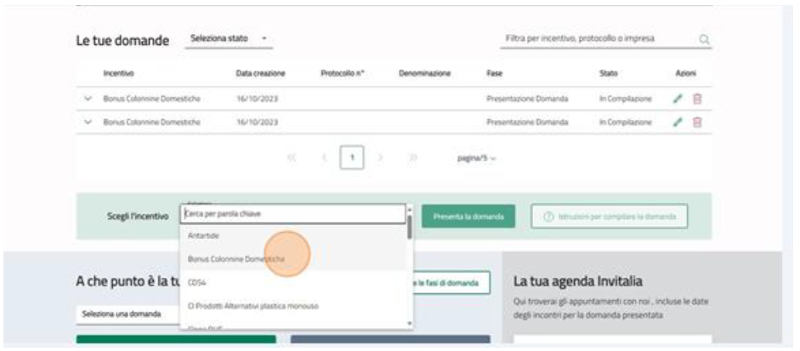Viewport: 800px width, 351px height.
Task: Expand the first Bonus Colonnine Domestiche row
Action: click(88, 99)
